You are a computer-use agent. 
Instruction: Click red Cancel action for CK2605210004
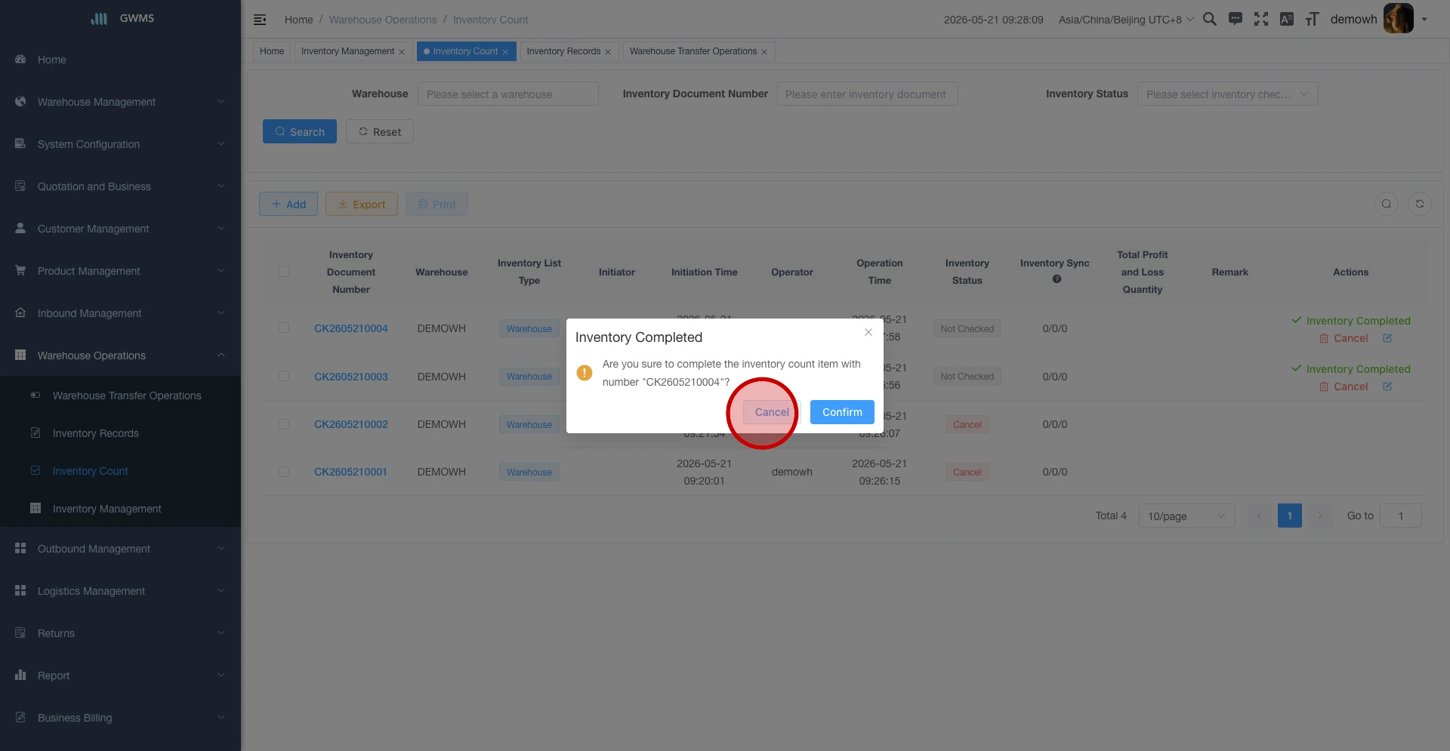click(1344, 338)
